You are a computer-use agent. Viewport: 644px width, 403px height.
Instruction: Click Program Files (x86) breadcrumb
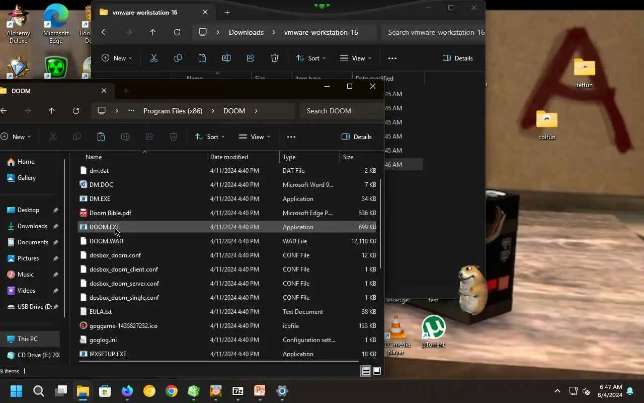pos(173,111)
